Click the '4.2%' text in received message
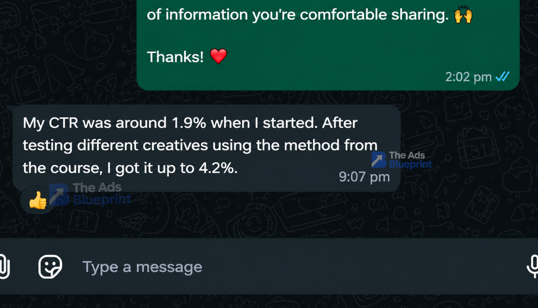 coord(218,168)
